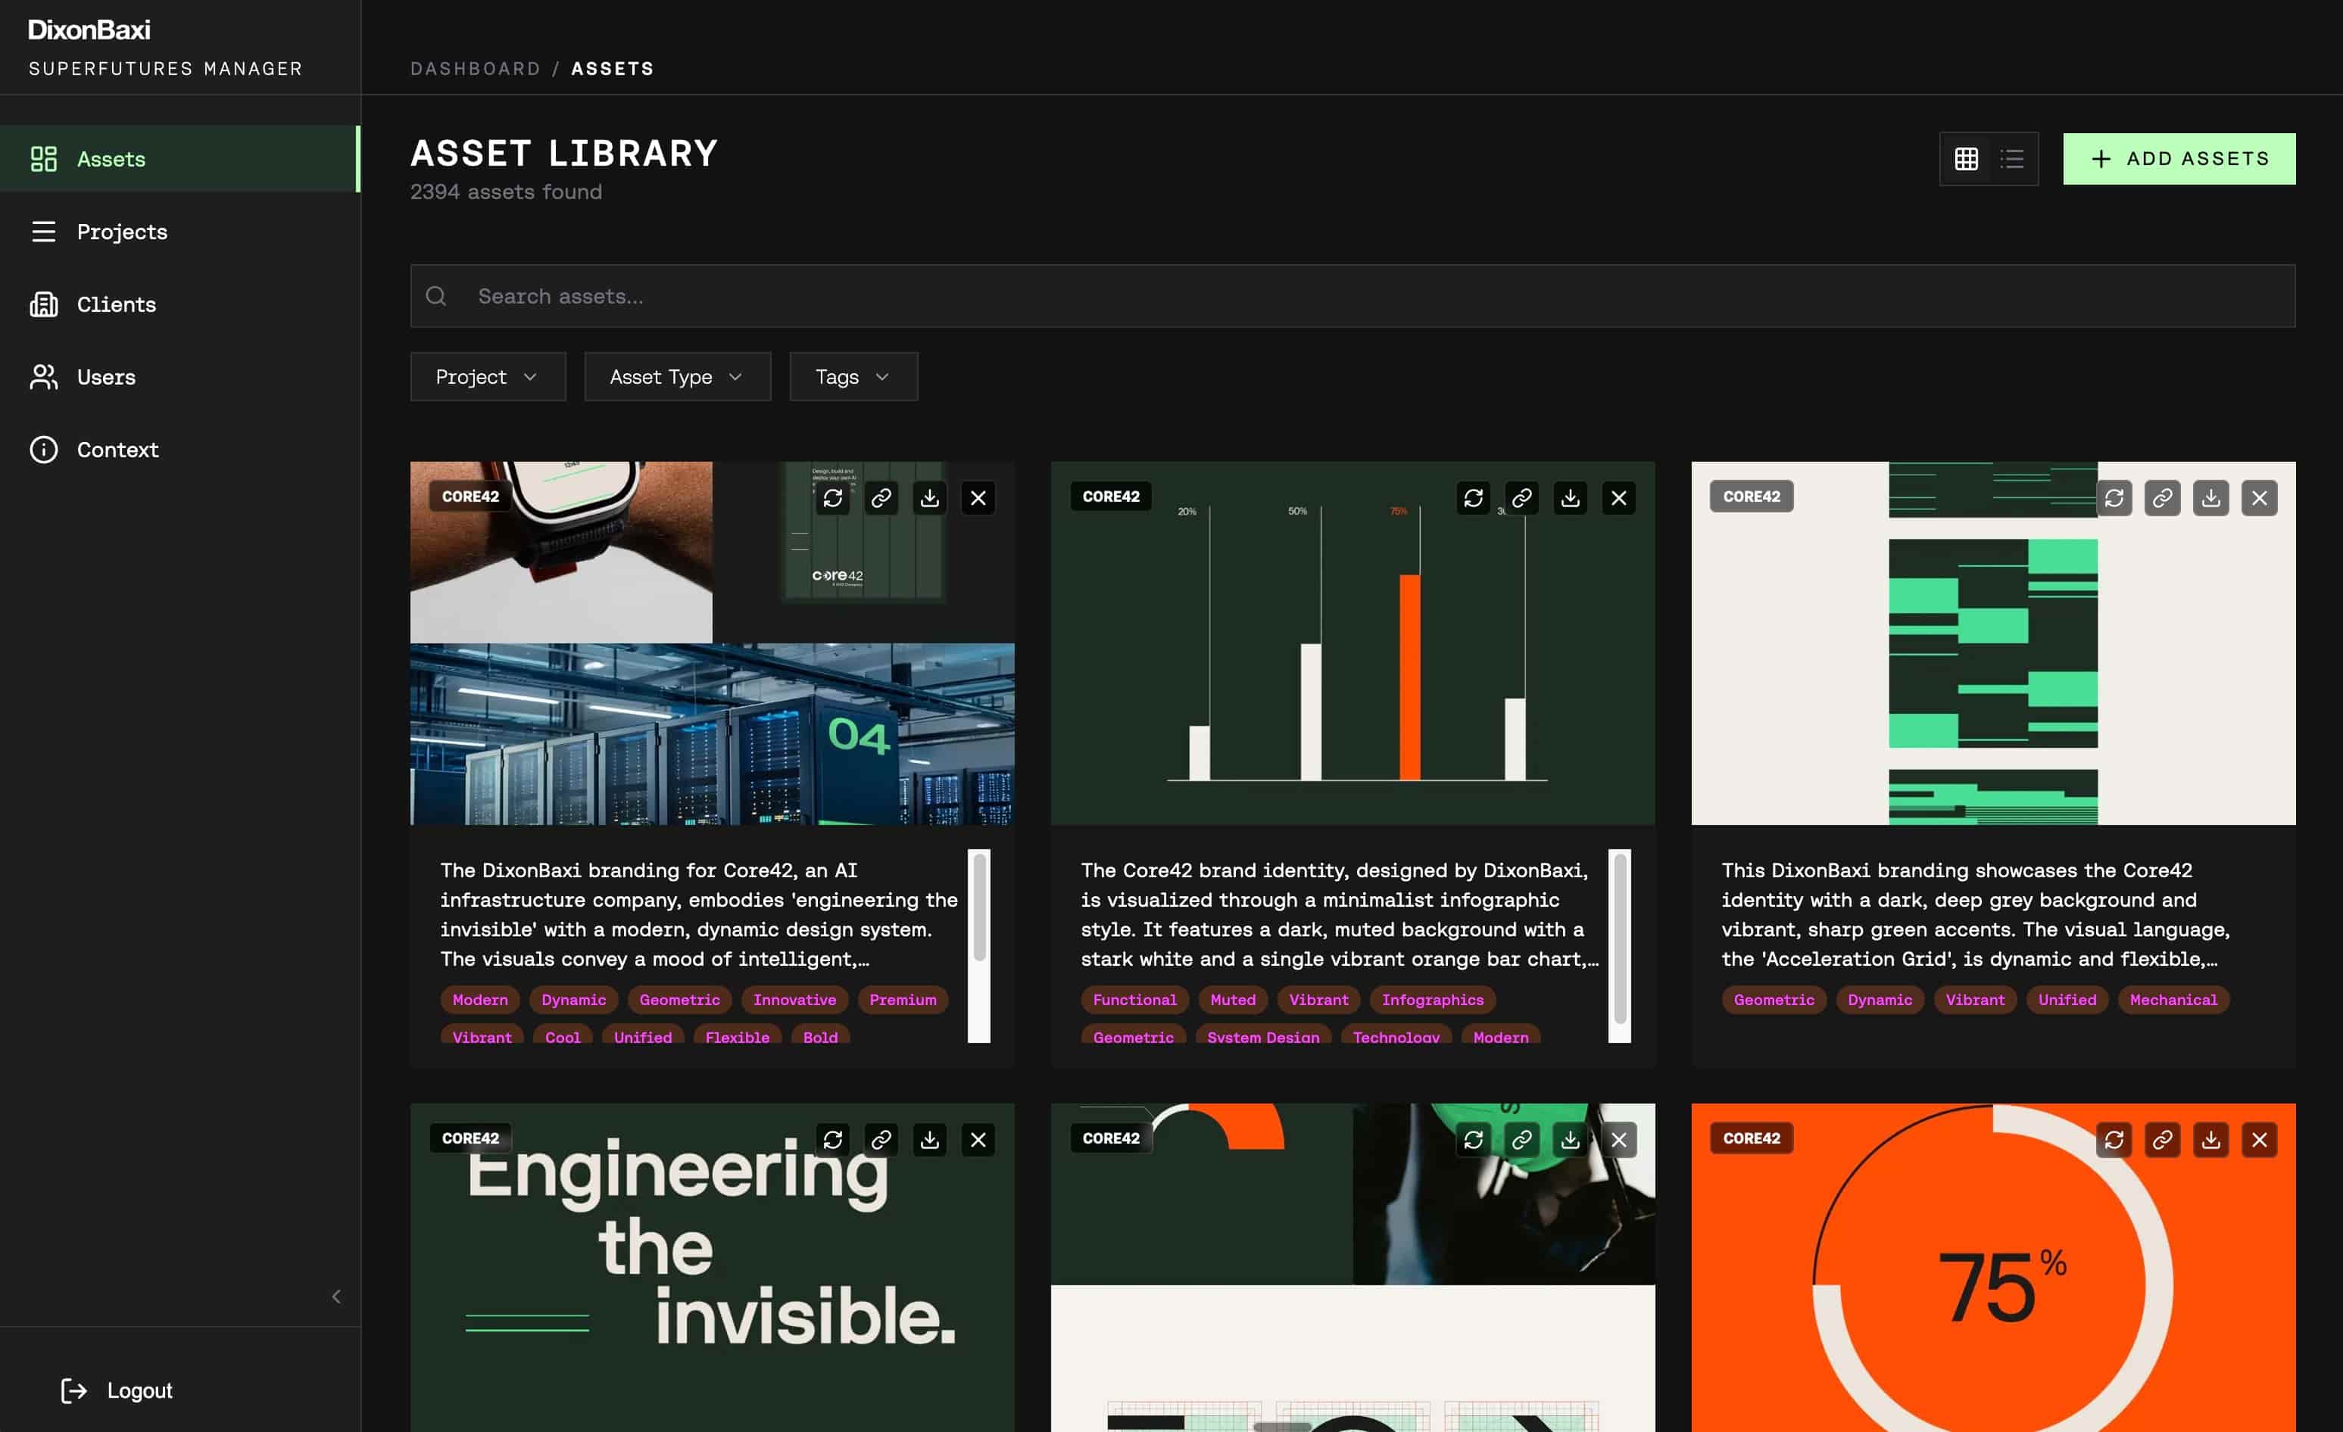Click the 'Superfutures Manager' subtitle
The image size is (2343, 1432).
coord(165,68)
